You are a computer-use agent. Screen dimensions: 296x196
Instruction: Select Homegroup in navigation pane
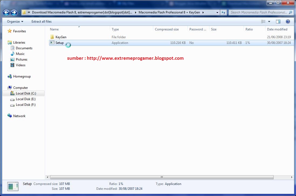(22, 76)
